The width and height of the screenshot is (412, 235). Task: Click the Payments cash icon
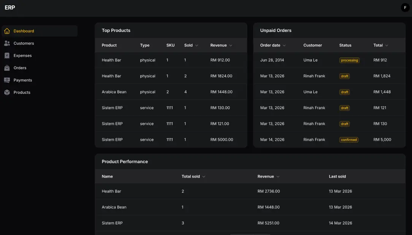click(x=7, y=80)
